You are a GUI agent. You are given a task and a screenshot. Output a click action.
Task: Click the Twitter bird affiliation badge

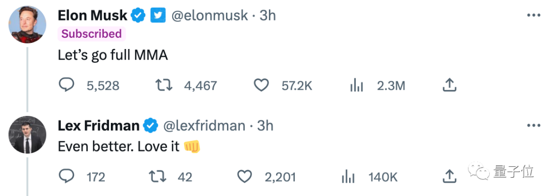coord(157,15)
